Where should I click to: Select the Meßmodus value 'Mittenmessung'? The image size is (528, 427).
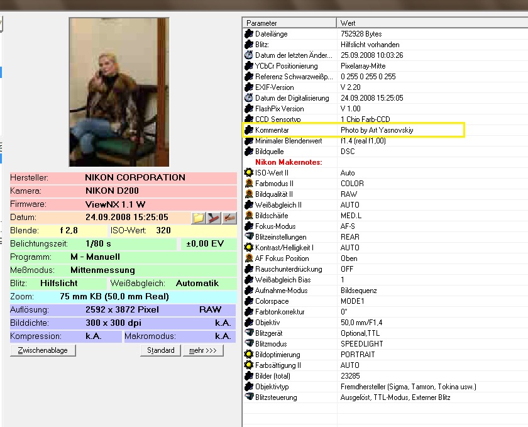[x=102, y=270]
